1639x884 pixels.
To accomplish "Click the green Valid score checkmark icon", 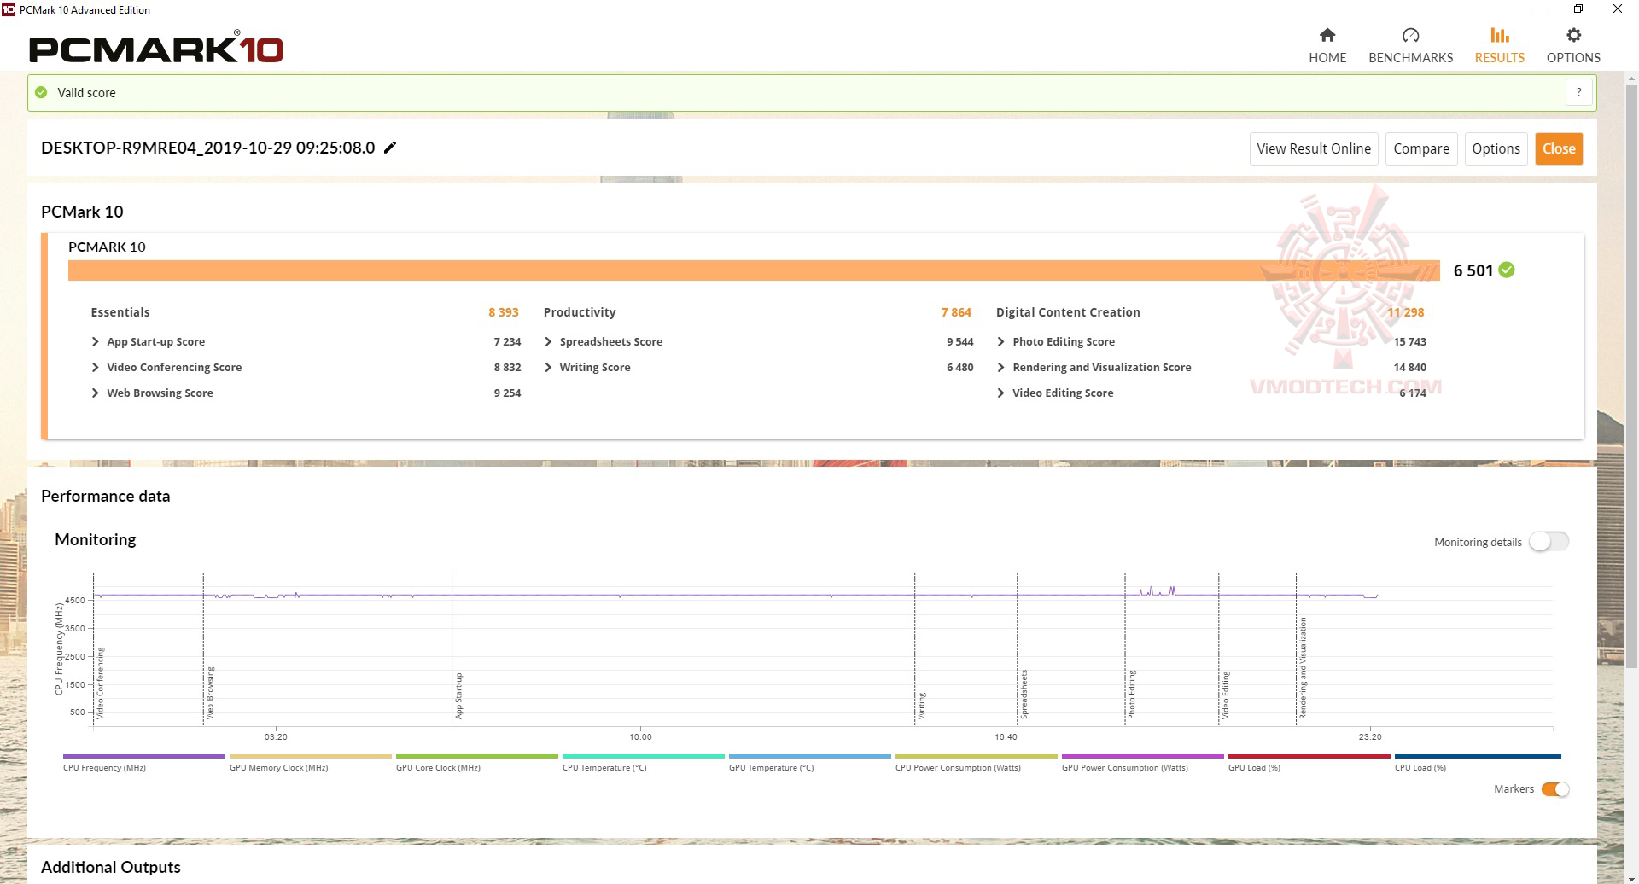I will tap(41, 92).
